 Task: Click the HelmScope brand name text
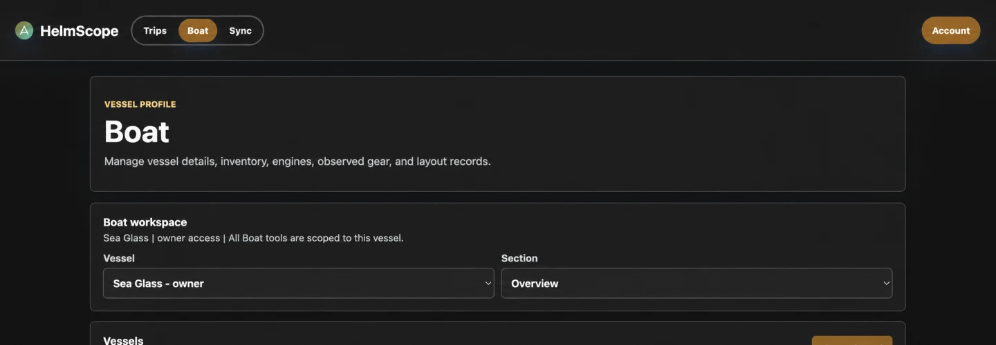pyautogui.click(x=80, y=31)
